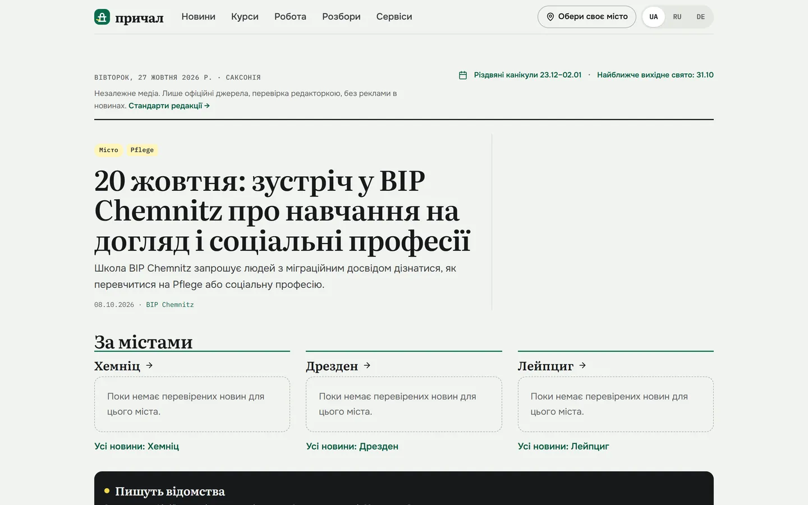Click the Обери своє місто button
This screenshot has height=505, width=808.
coord(586,17)
